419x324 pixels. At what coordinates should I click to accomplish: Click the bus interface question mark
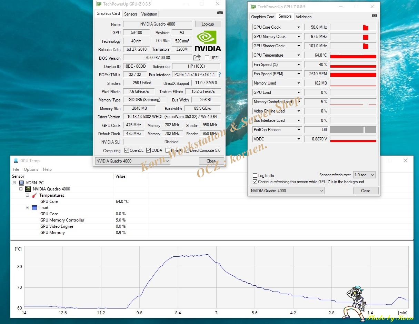coord(219,75)
